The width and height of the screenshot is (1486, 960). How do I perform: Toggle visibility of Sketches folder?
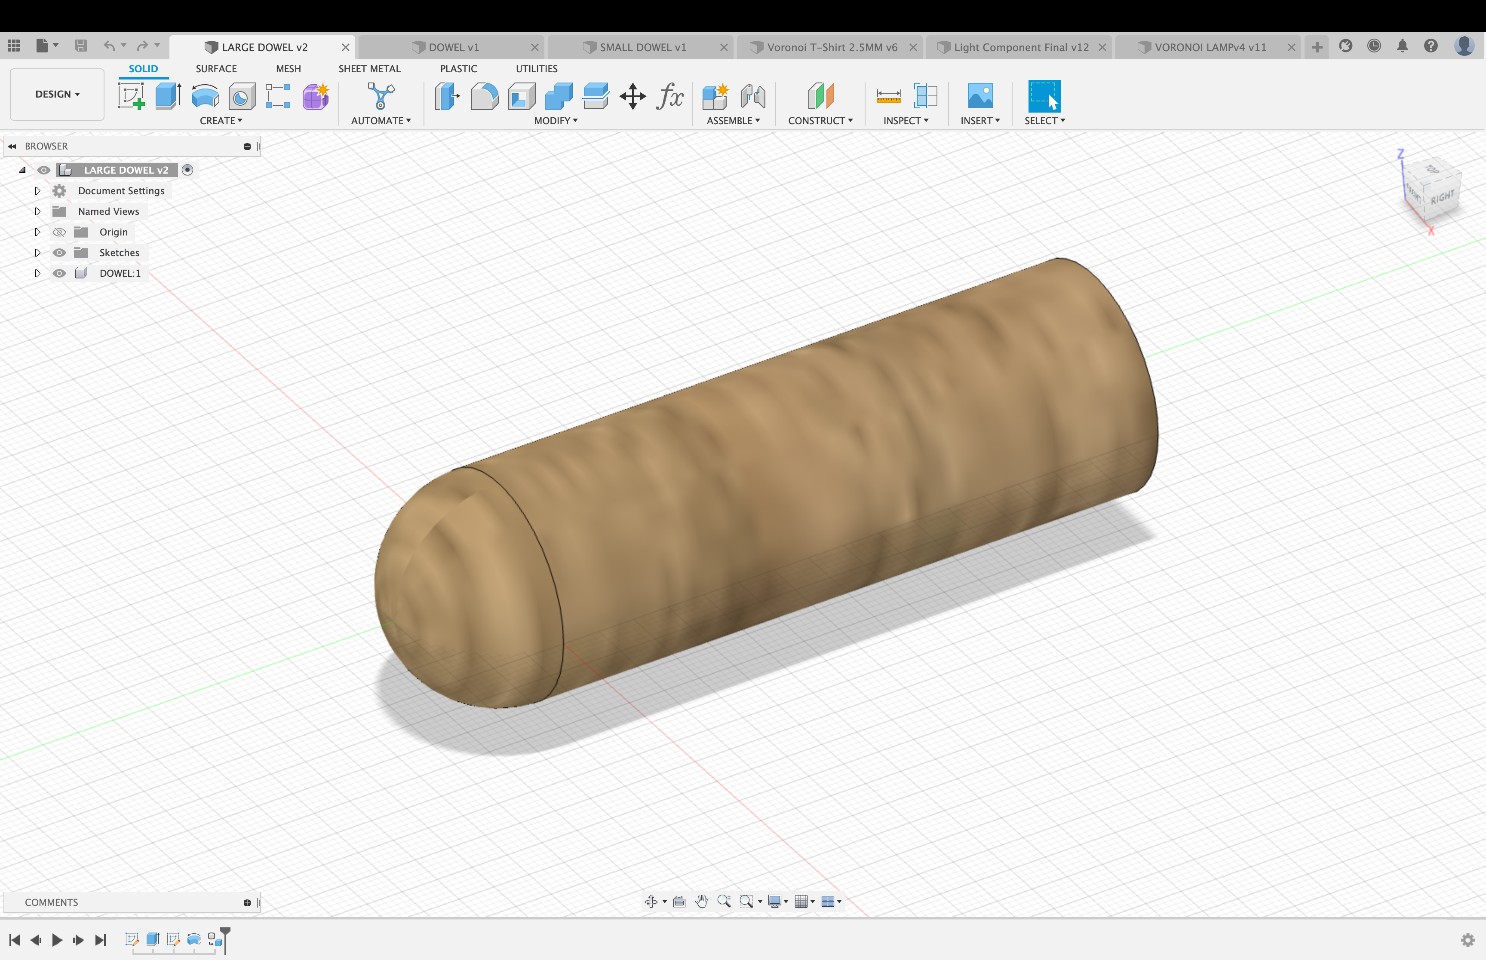[x=60, y=252]
